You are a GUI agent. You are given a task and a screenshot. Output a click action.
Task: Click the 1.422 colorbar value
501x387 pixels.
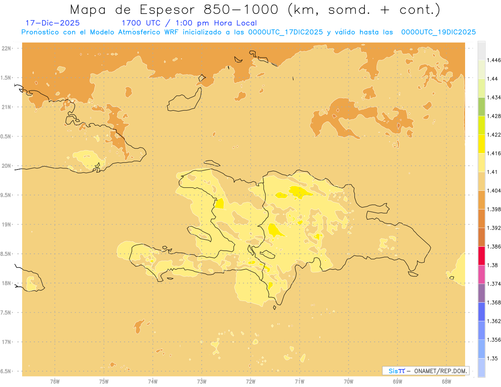pyautogui.click(x=493, y=135)
